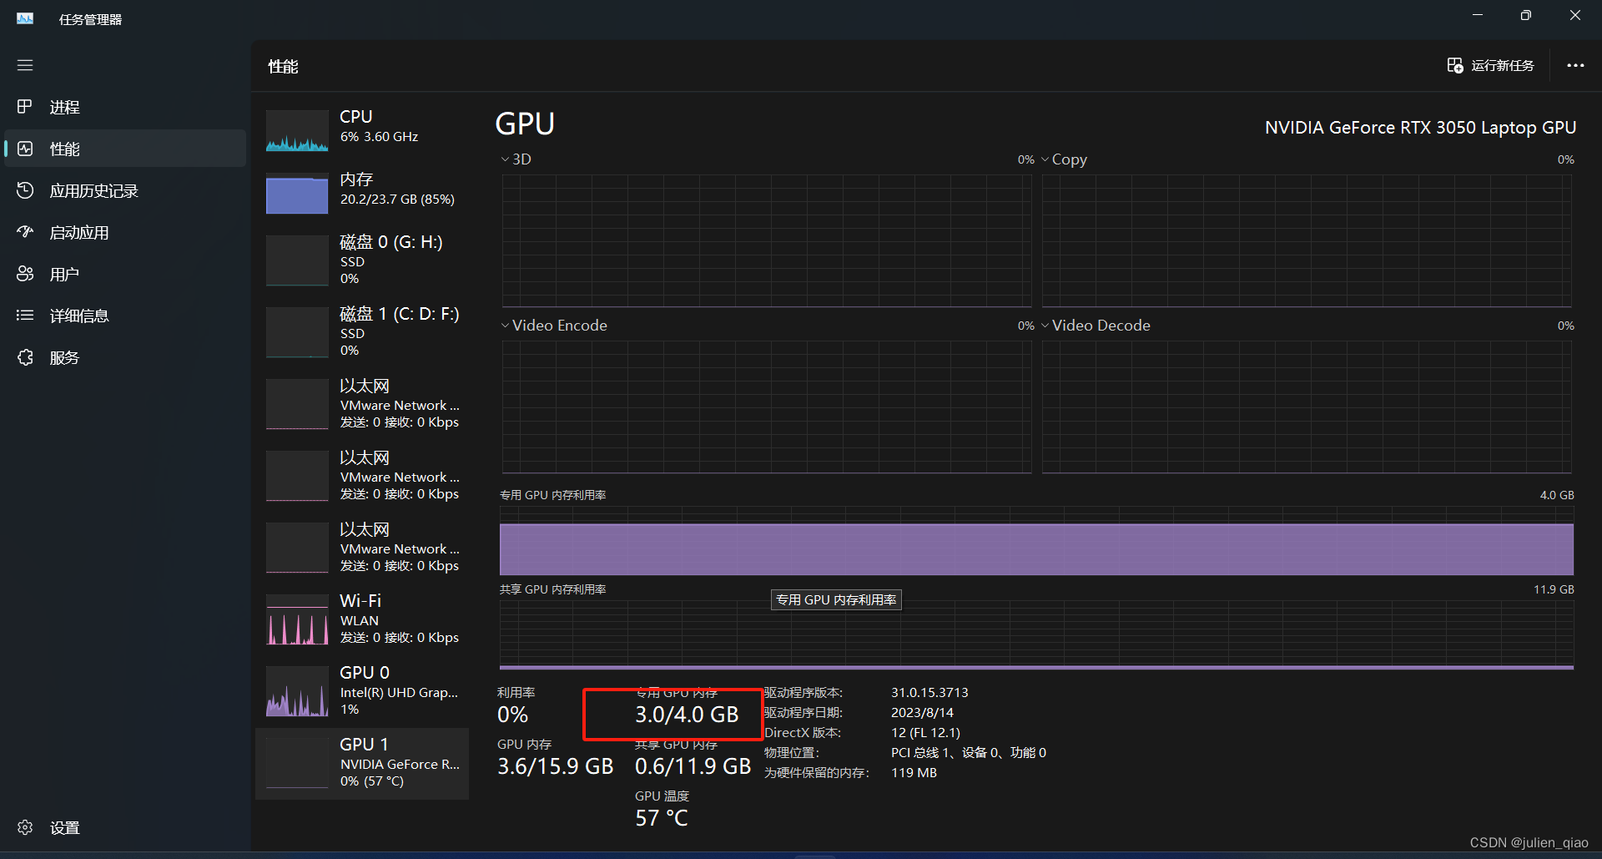
Task: Open 设置 gear icon
Action: (25, 827)
